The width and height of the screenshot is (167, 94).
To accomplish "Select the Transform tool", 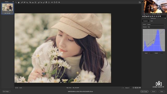I will click(35, 2).
